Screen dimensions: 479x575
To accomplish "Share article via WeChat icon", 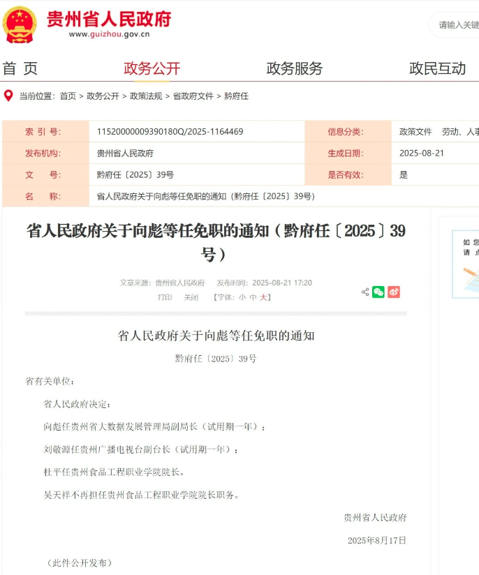I will pyautogui.click(x=378, y=292).
